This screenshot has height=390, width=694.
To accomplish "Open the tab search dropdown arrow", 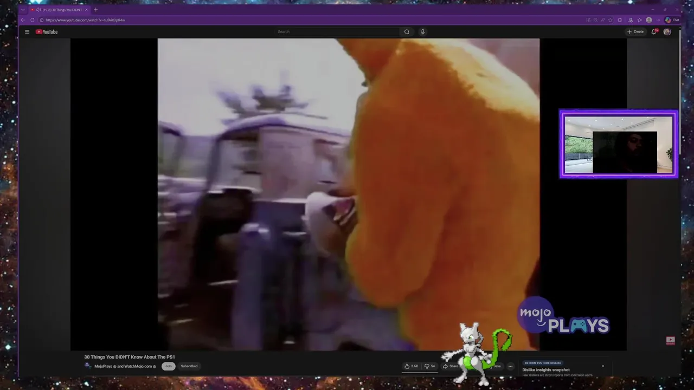I will click(23, 10).
